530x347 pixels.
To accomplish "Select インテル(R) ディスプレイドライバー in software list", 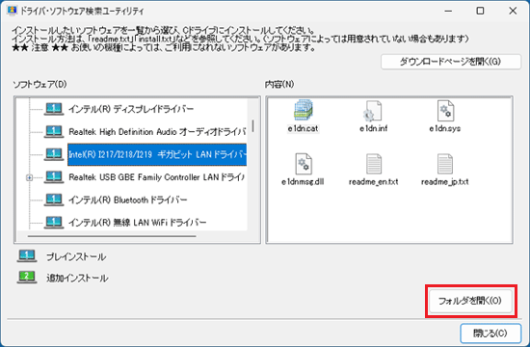I will coord(131,109).
